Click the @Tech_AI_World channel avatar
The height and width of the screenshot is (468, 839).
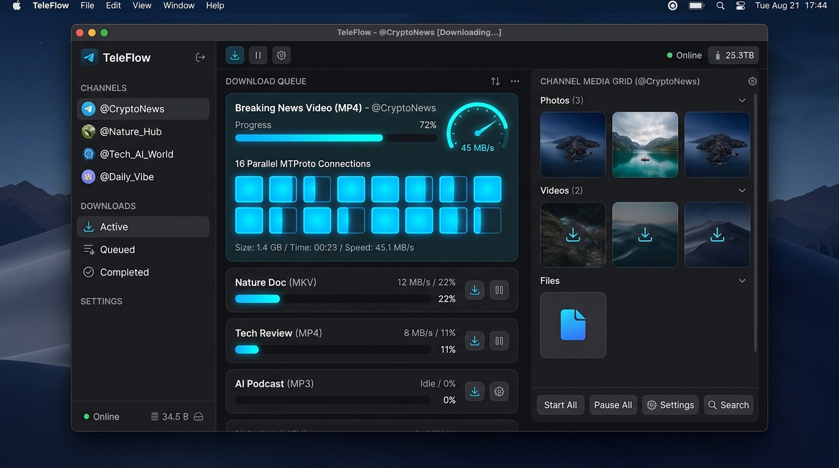(88, 154)
